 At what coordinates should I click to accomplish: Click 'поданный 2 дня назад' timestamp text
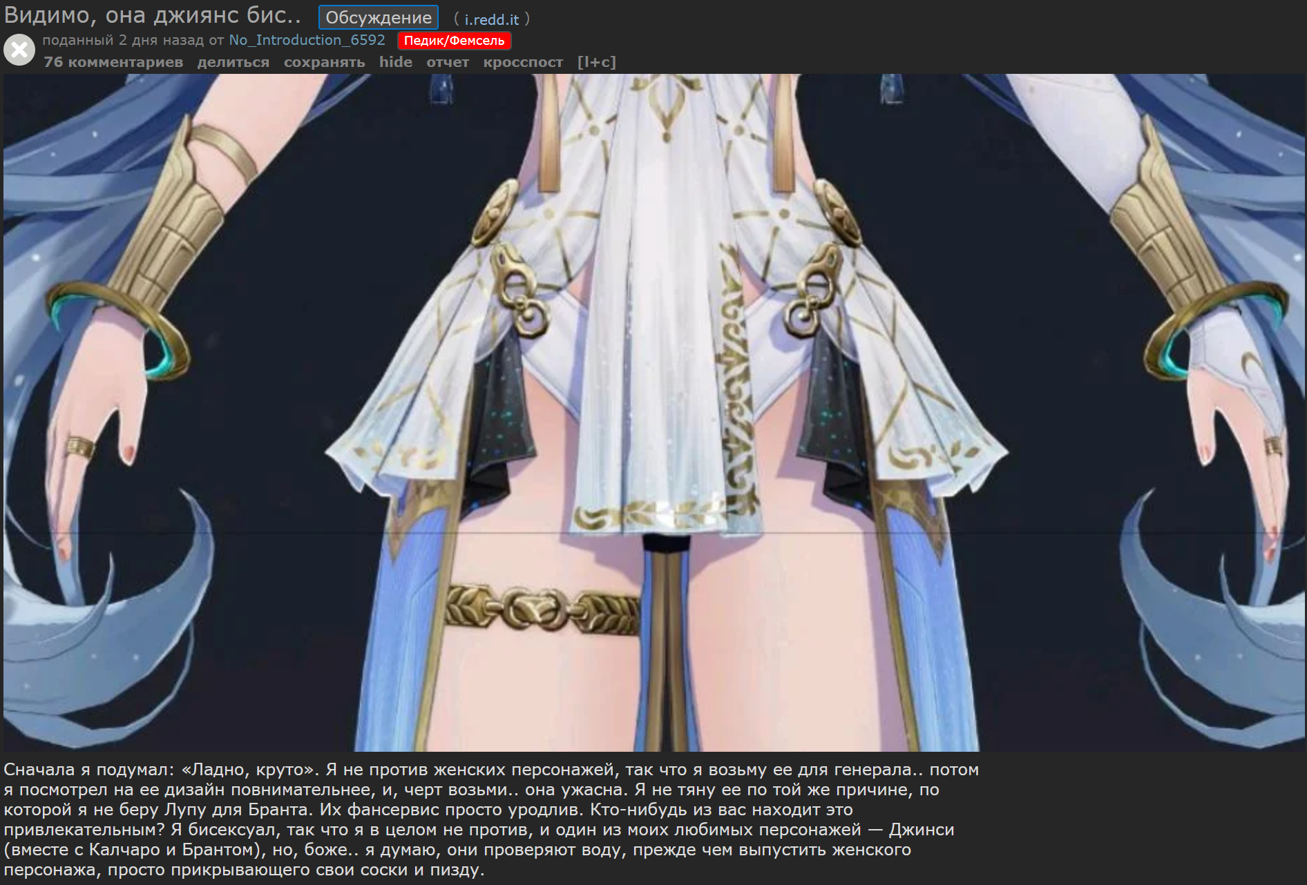pyautogui.click(x=124, y=40)
